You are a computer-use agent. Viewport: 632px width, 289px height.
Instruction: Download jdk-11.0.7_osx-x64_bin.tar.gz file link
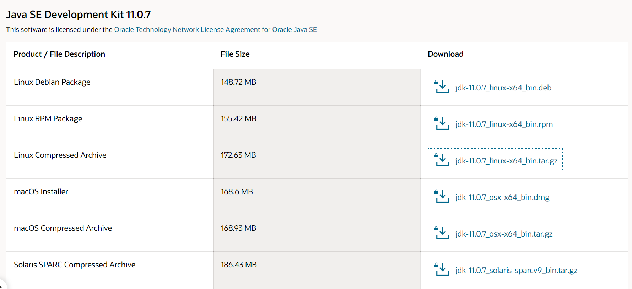504,234
